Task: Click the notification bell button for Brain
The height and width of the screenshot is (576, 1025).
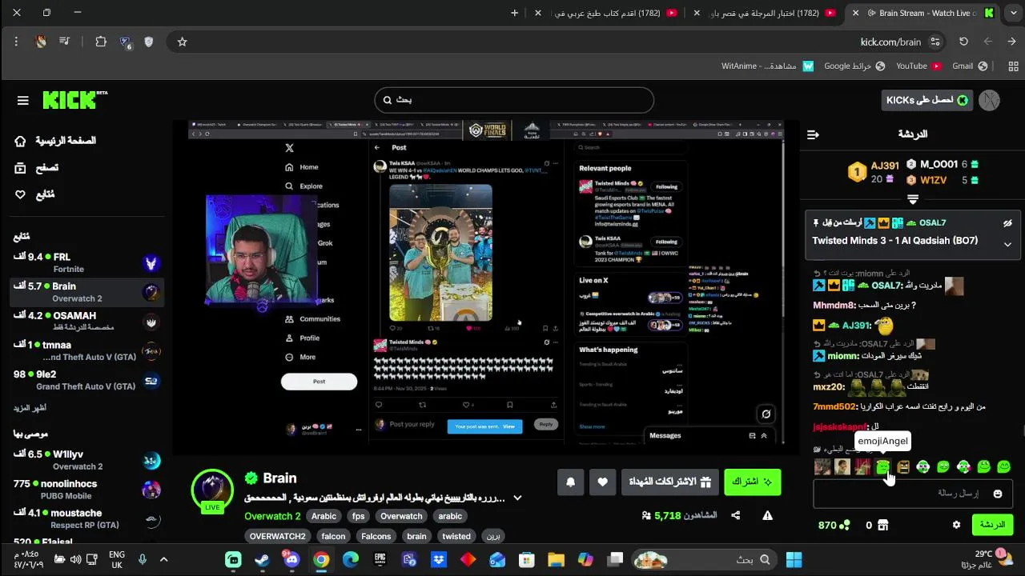Action: tap(571, 482)
